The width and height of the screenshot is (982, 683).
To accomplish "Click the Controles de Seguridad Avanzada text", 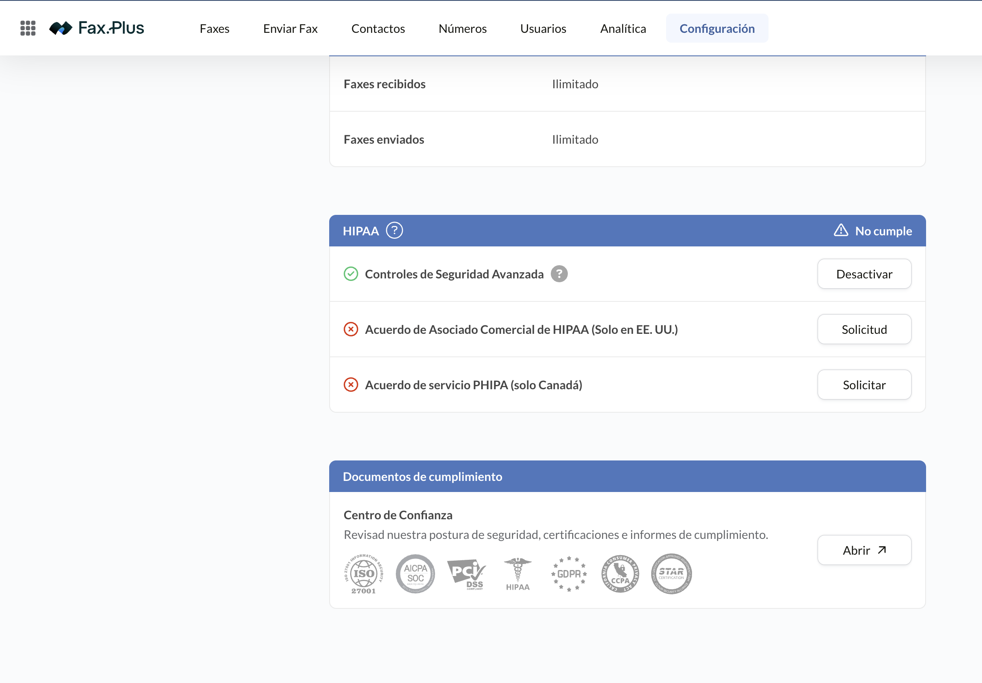I will (454, 274).
